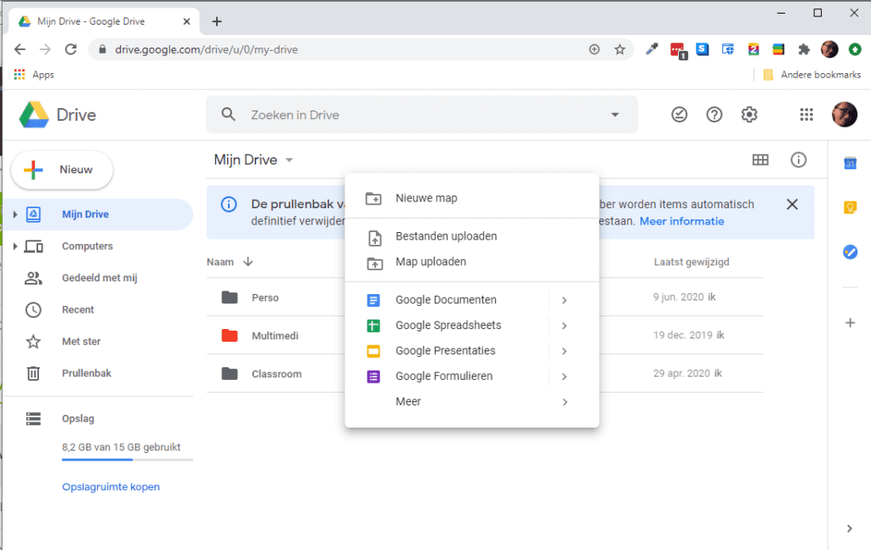Open search options dropdown arrow in search bar
The height and width of the screenshot is (550, 871).
[x=615, y=115]
